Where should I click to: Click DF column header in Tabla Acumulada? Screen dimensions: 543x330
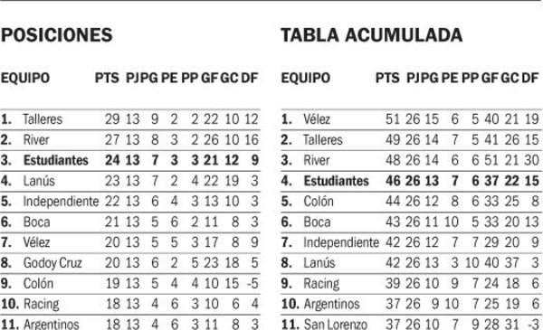(529, 78)
